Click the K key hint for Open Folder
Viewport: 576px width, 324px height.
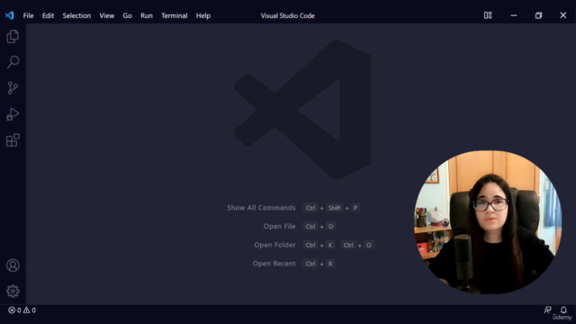click(330, 245)
